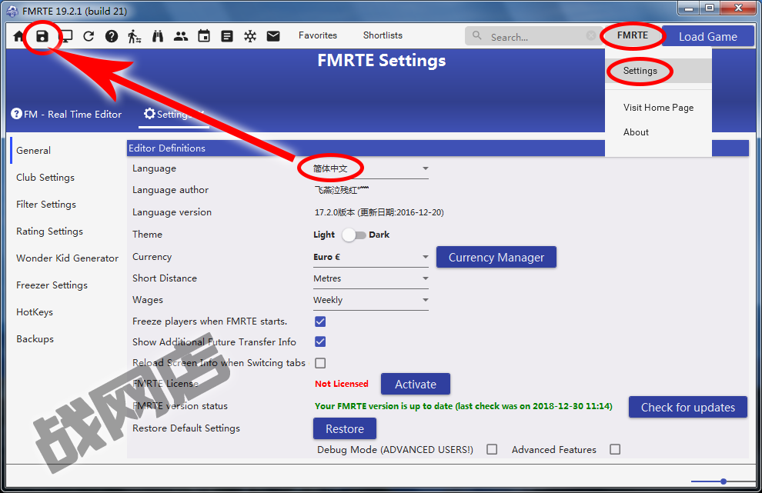This screenshot has width=762, height=493.
Task: Expand the Currency dropdown showing Euro €
Action: 371,257
